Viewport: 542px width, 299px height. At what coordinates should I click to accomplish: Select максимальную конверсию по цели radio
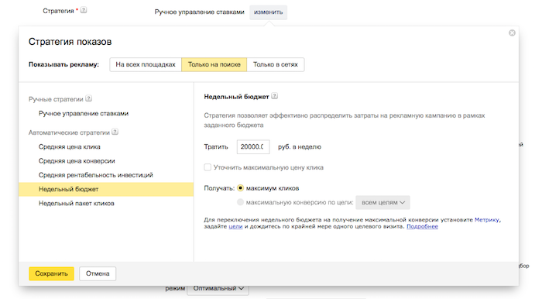(x=240, y=202)
